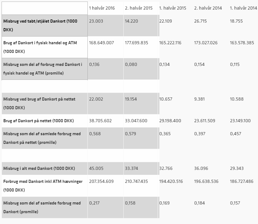Click the cell showing 45.005
The height and width of the screenshot is (224, 258).
[96, 169]
